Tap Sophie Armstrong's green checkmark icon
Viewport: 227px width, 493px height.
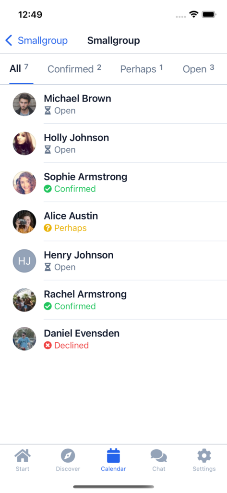click(x=48, y=189)
